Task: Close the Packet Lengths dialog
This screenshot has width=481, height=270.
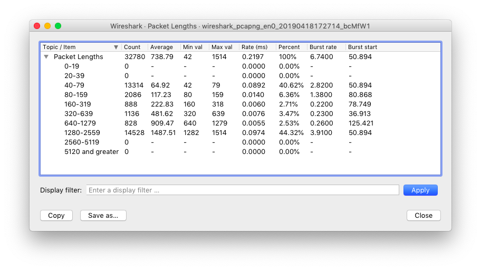Action: [x=424, y=215]
